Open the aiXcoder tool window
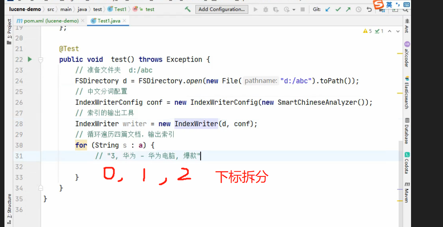This screenshot has height=227, width=443. (407, 54)
